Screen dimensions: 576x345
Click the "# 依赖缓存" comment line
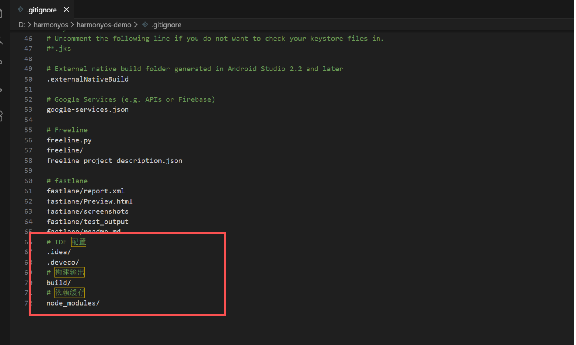coord(66,293)
